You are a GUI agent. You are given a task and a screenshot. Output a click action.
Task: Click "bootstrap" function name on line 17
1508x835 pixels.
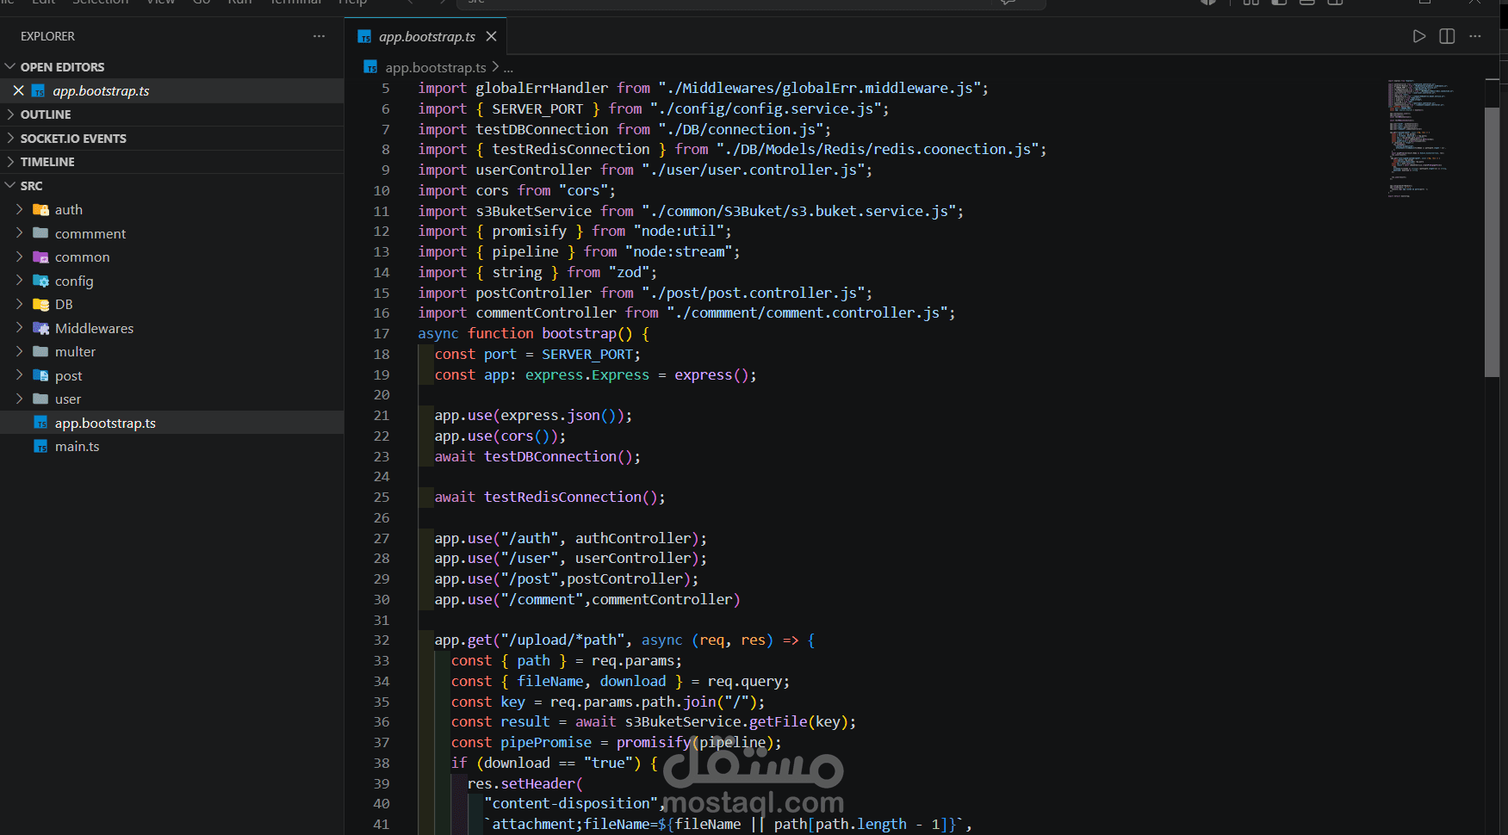(x=580, y=333)
